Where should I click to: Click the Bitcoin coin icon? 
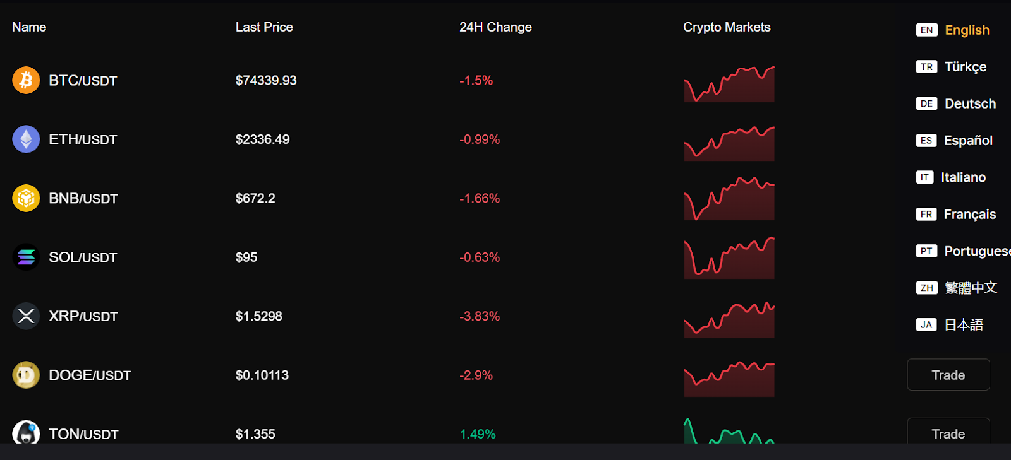[x=25, y=80]
